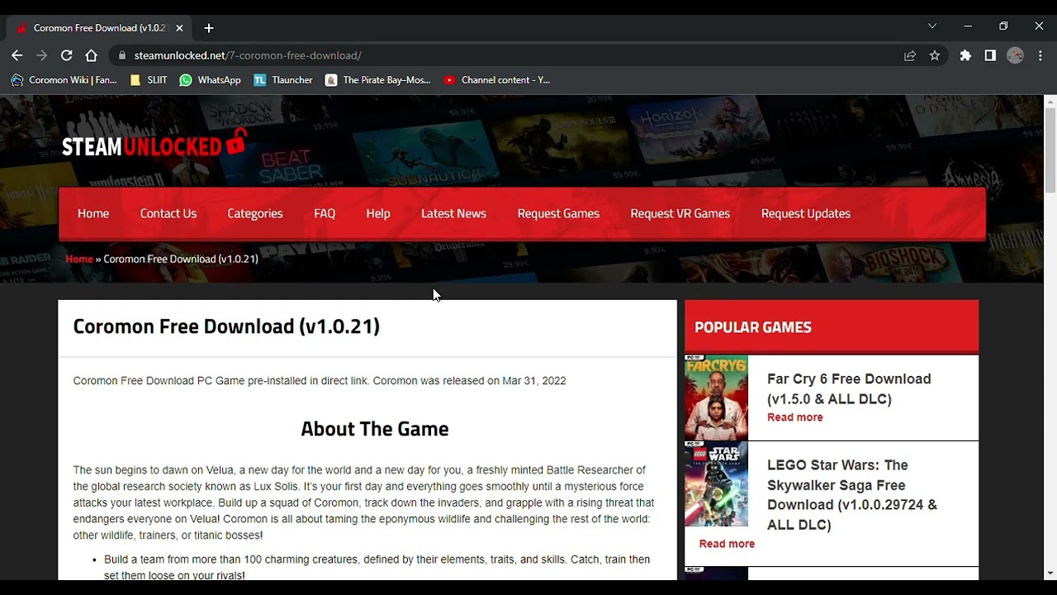Open Far Cry 6 Free Download title link
This screenshot has height=595, width=1057.
coord(849,388)
